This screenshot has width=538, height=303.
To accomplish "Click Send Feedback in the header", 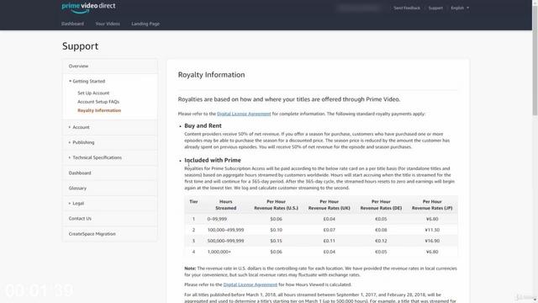I will tap(407, 8).
